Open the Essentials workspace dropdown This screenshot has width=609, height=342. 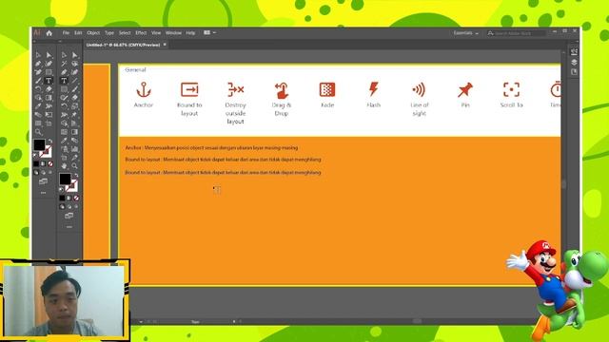tap(465, 33)
